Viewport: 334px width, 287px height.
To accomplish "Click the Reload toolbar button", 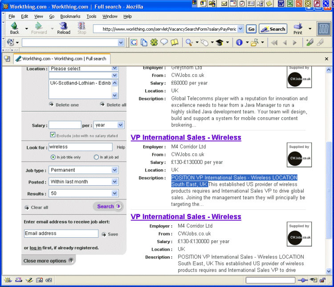I will point(64,28).
